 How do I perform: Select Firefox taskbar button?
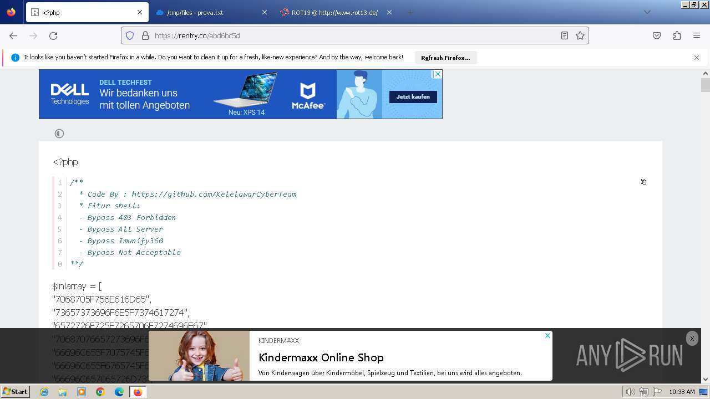(138, 392)
